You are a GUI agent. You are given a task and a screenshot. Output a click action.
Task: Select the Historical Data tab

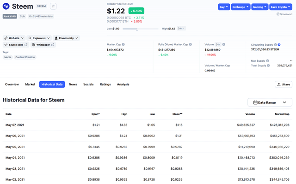click(52, 84)
